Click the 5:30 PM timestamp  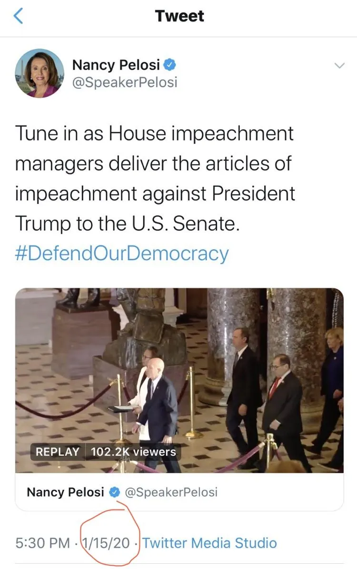(x=42, y=543)
